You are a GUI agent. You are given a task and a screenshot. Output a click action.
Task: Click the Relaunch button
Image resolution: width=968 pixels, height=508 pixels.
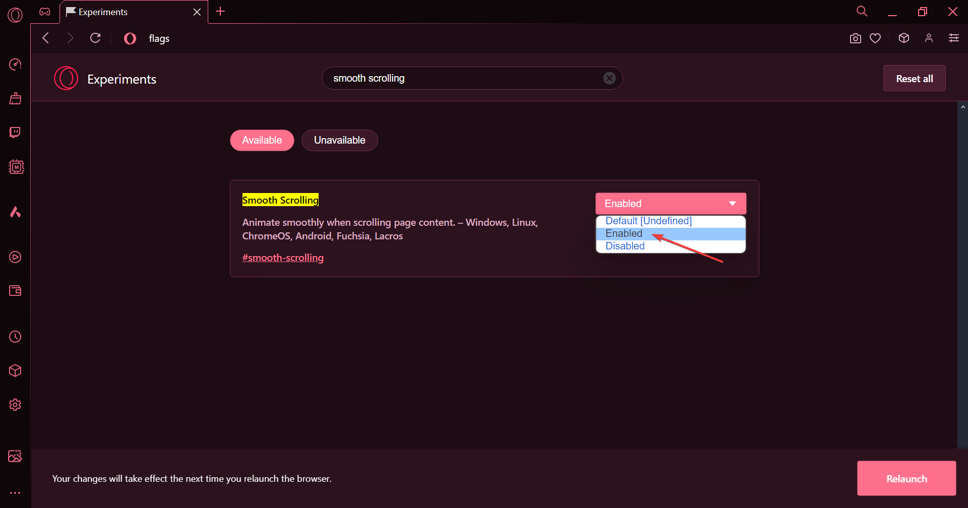point(906,478)
